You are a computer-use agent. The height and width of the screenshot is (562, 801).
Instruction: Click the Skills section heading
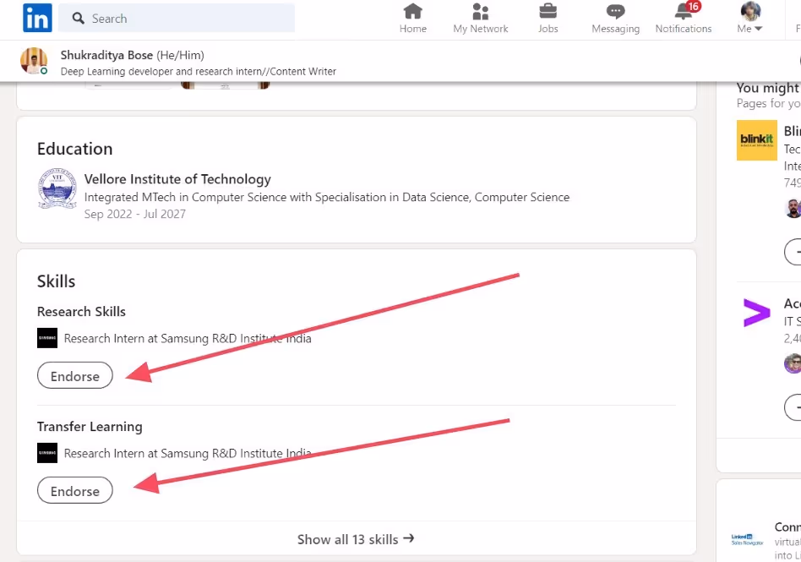coord(57,281)
